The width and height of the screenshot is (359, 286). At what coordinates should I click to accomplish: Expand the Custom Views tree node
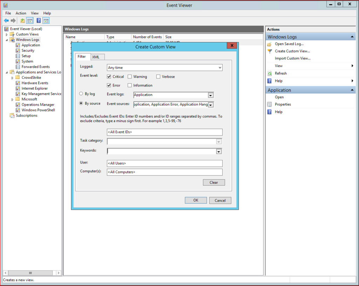point(7,35)
